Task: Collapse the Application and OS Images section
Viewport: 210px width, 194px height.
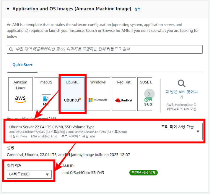Action: coord(8,9)
